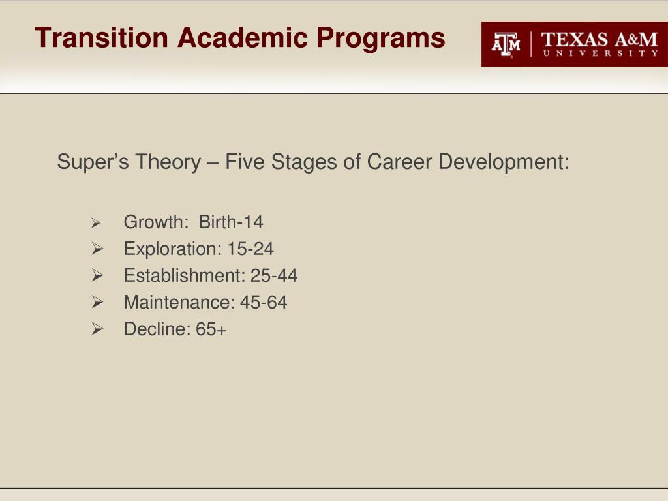
Task: Click the ATM emblem in the logo
Action: [x=506, y=44]
